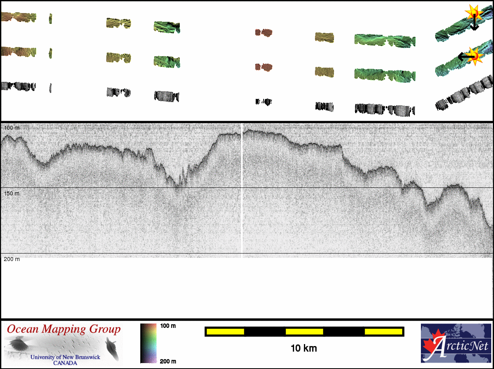Click the Ocean Mapping Group logo title

64,329
